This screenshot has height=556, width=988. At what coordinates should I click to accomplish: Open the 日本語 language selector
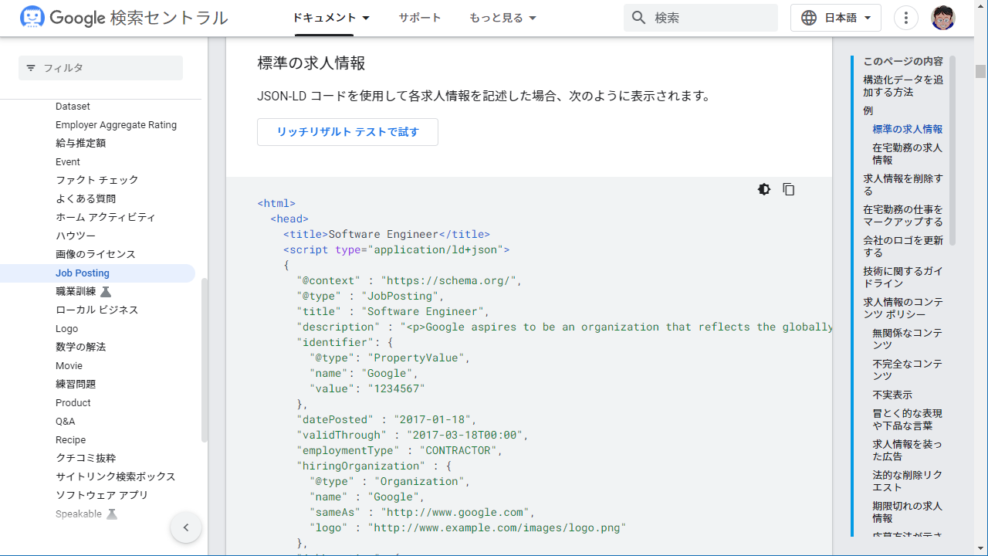(x=836, y=18)
